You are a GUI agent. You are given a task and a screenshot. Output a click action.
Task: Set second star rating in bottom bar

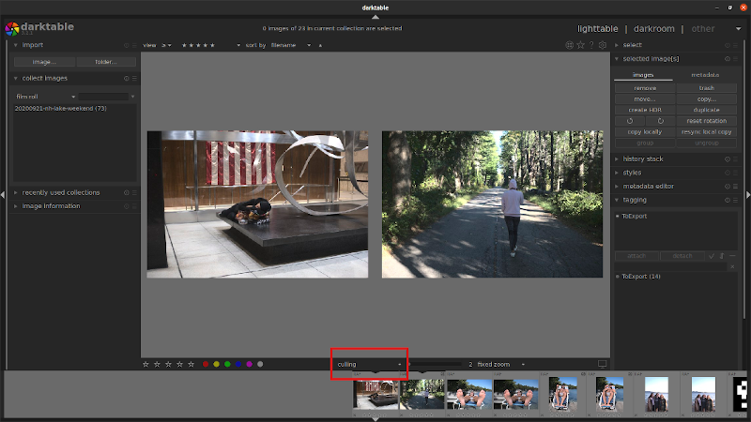click(x=157, y=364)
